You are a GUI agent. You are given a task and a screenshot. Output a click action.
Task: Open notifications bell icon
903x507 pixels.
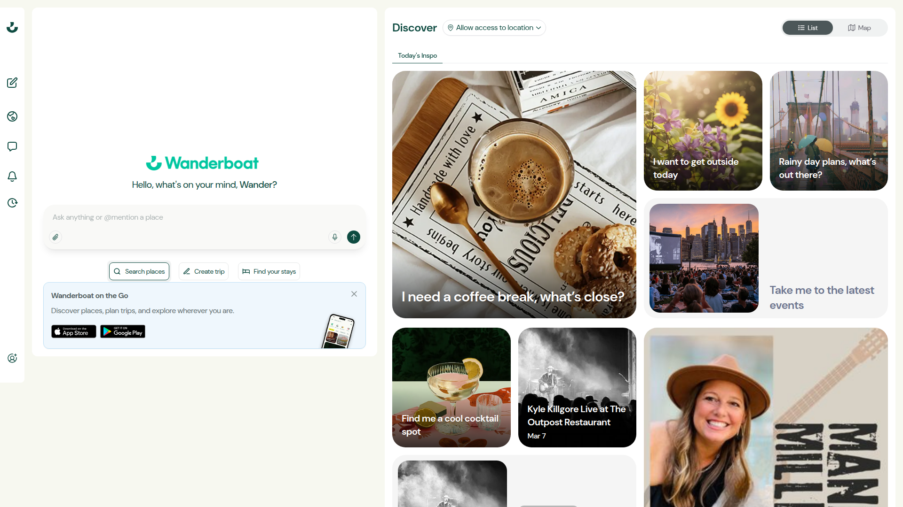pyautogui.click(x=12, y=177)
